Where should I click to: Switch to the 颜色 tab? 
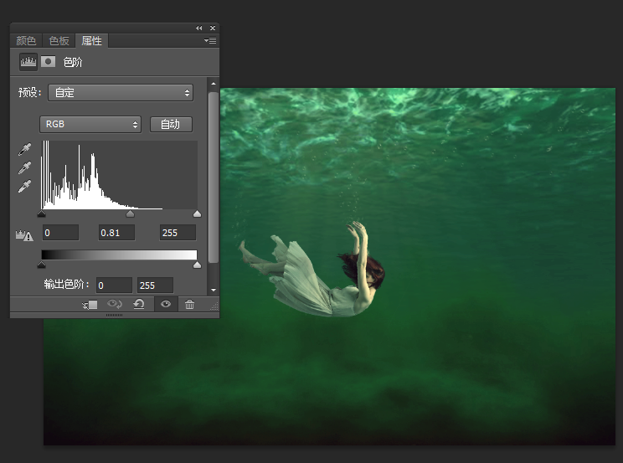[26, 40]
